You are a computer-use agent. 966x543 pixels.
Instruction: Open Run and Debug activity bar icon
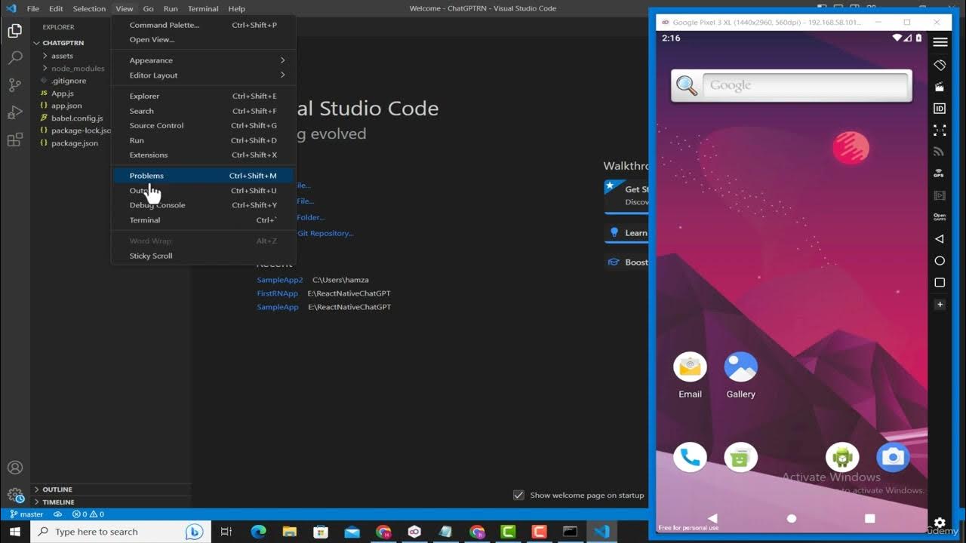[x=14, y=112]
